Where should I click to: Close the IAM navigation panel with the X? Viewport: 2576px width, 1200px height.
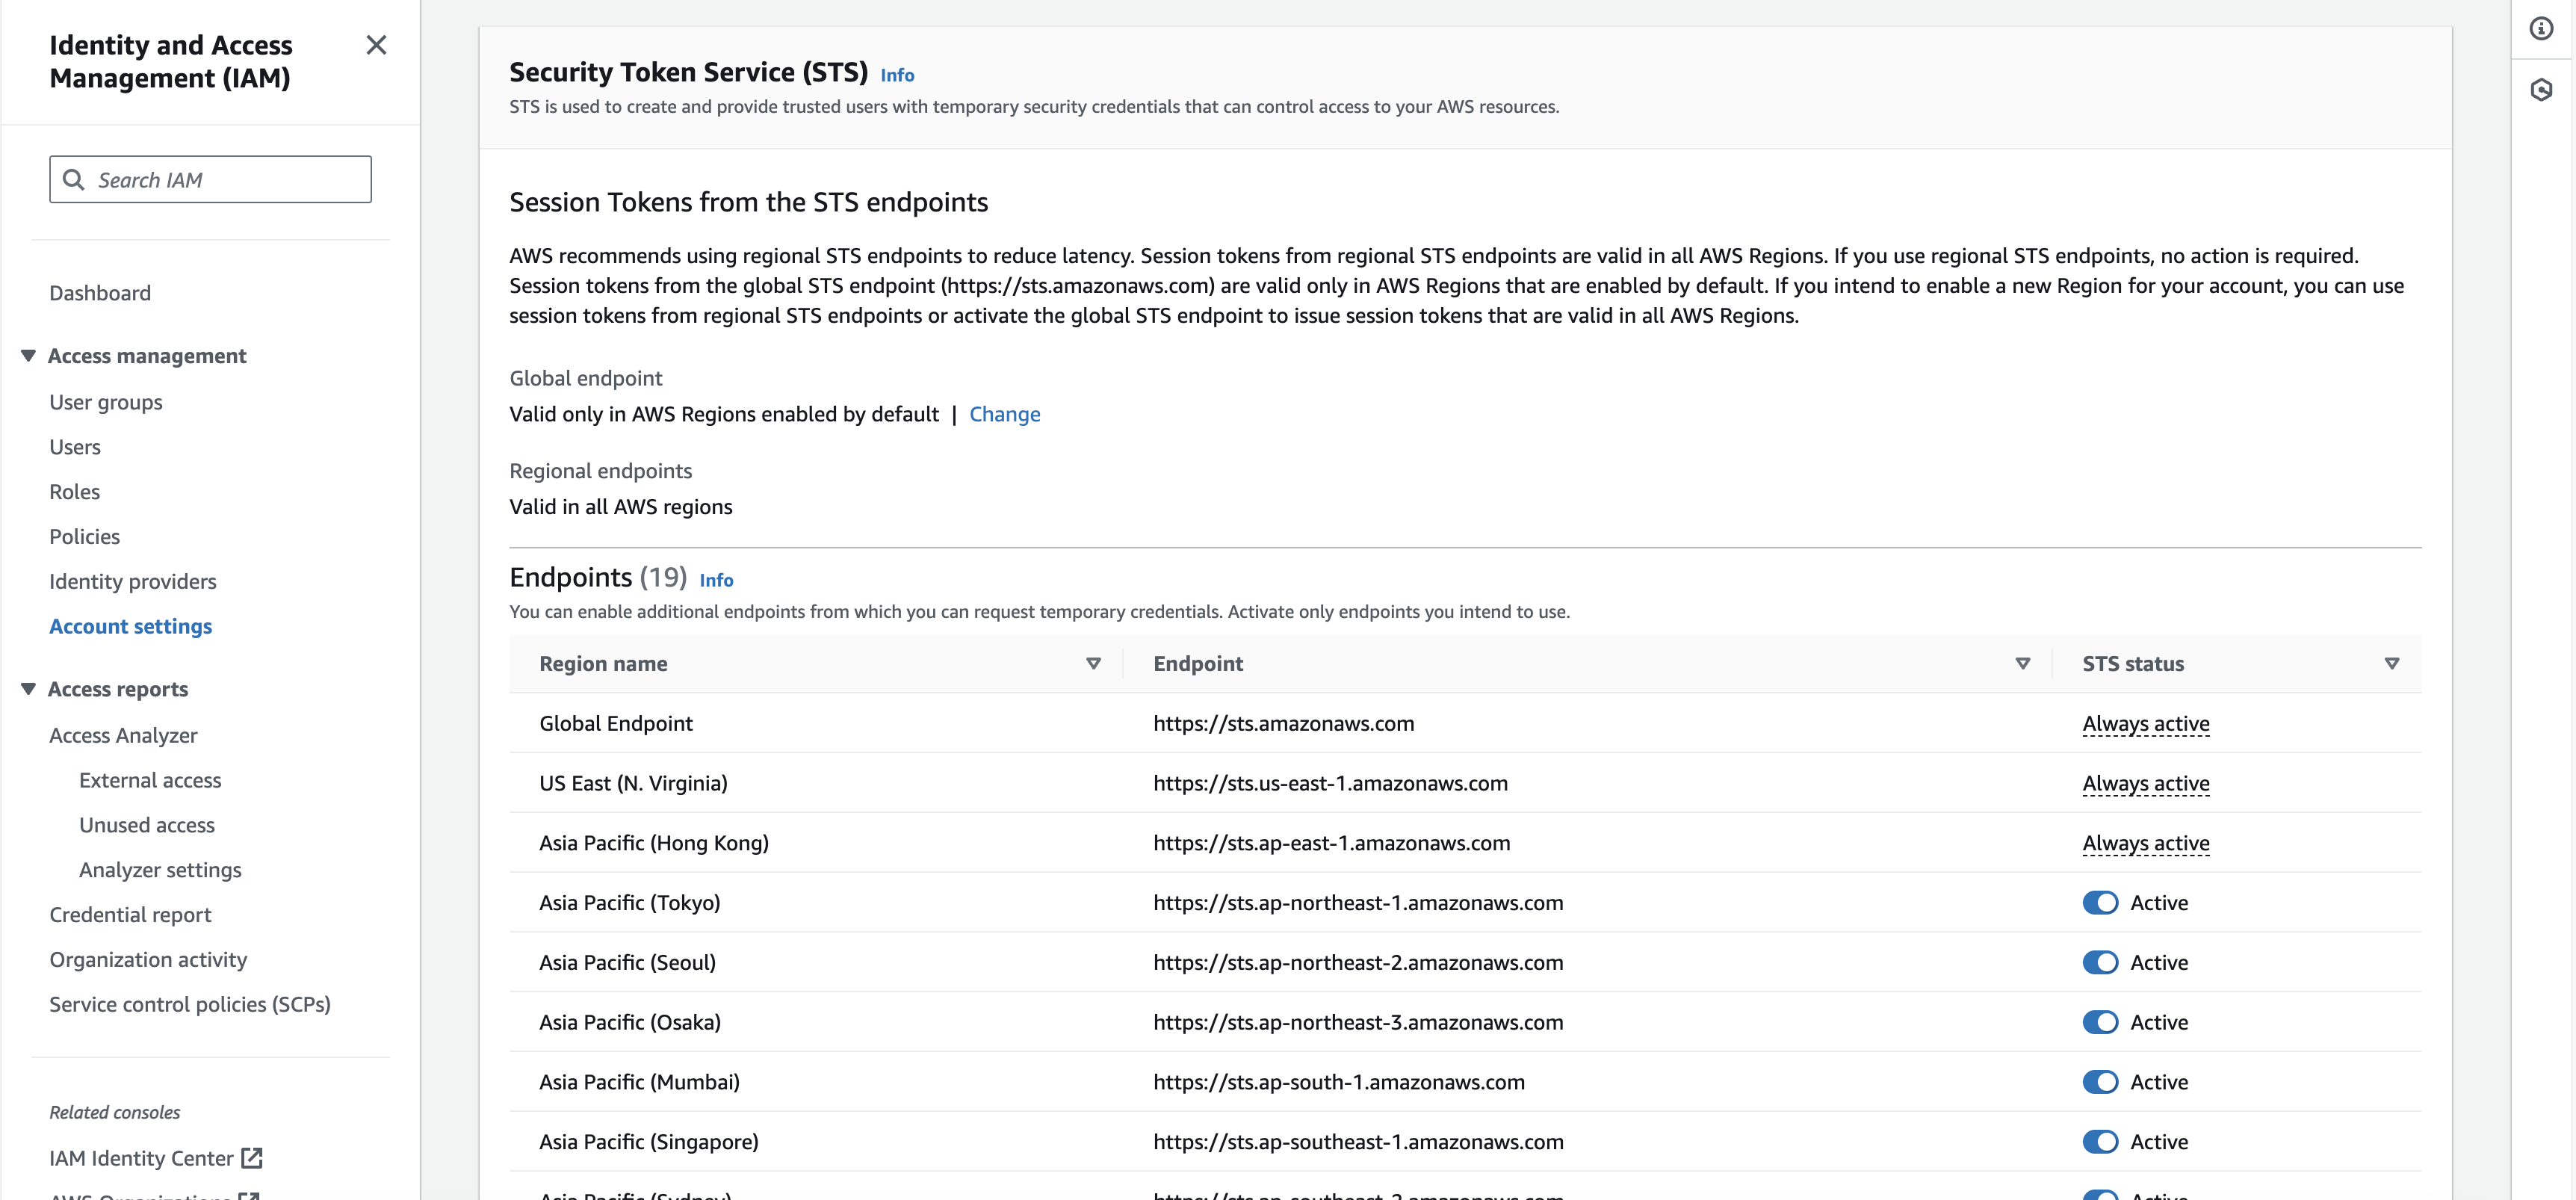click(376, 45)
